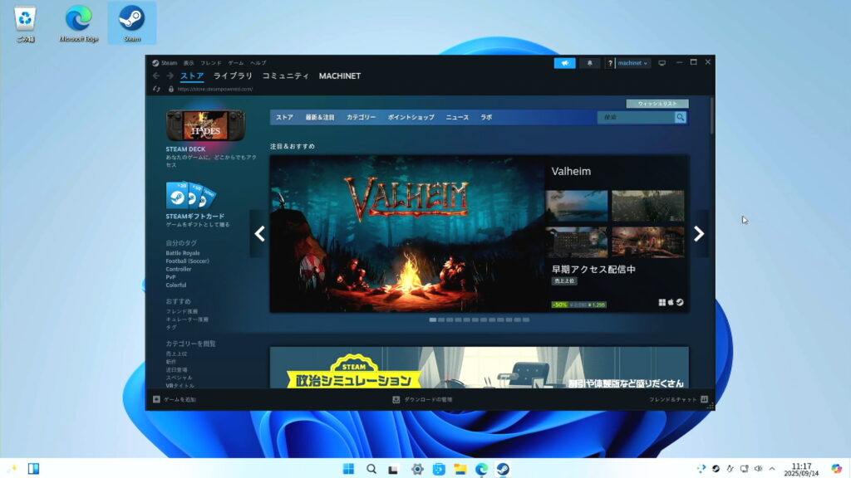Viewport: 851px width, 478px height.
Task: Click the Battle Royale tag link
Action: point(183,253)
